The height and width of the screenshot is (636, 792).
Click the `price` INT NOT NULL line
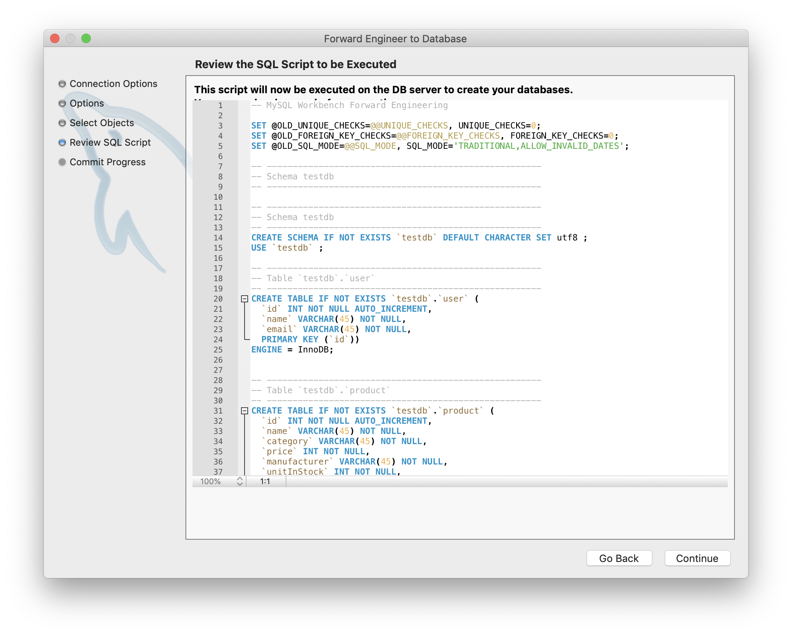coord(315,452)
